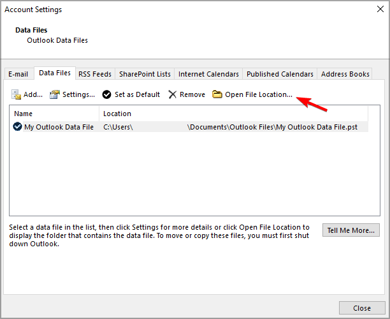
Task: Open Settings for the data file
Action: [73, 94]
